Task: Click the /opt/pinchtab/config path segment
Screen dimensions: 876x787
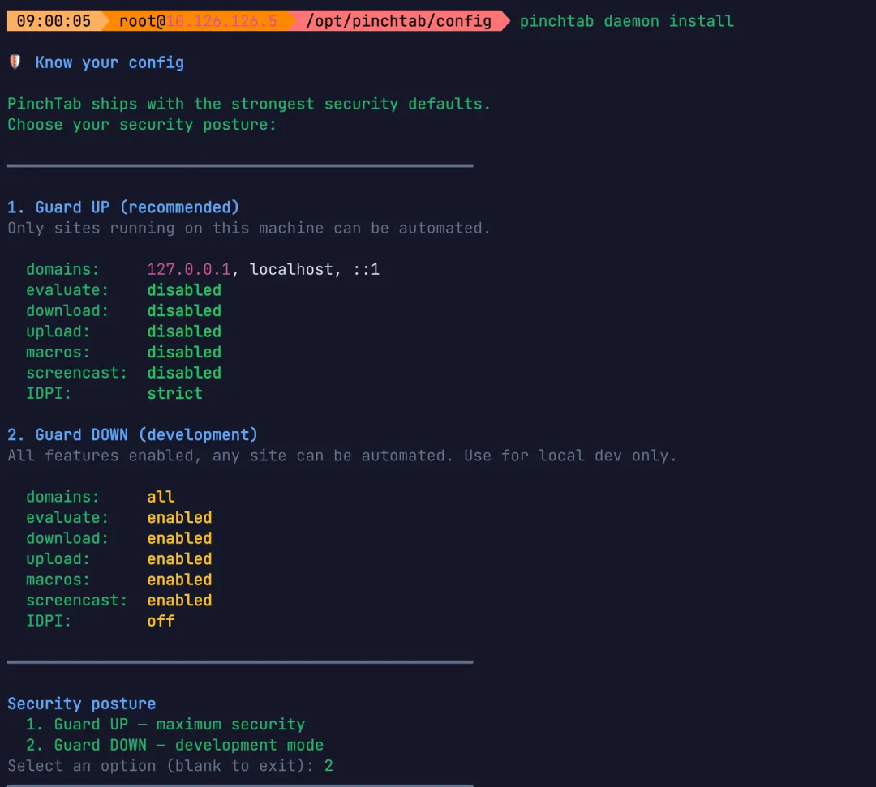Action: coord(398,21)
